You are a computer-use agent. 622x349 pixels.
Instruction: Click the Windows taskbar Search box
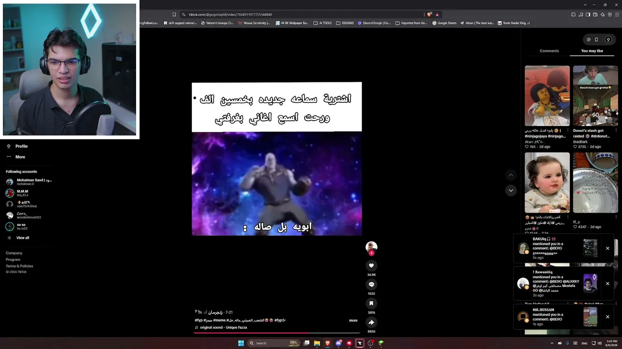(275, 343)
